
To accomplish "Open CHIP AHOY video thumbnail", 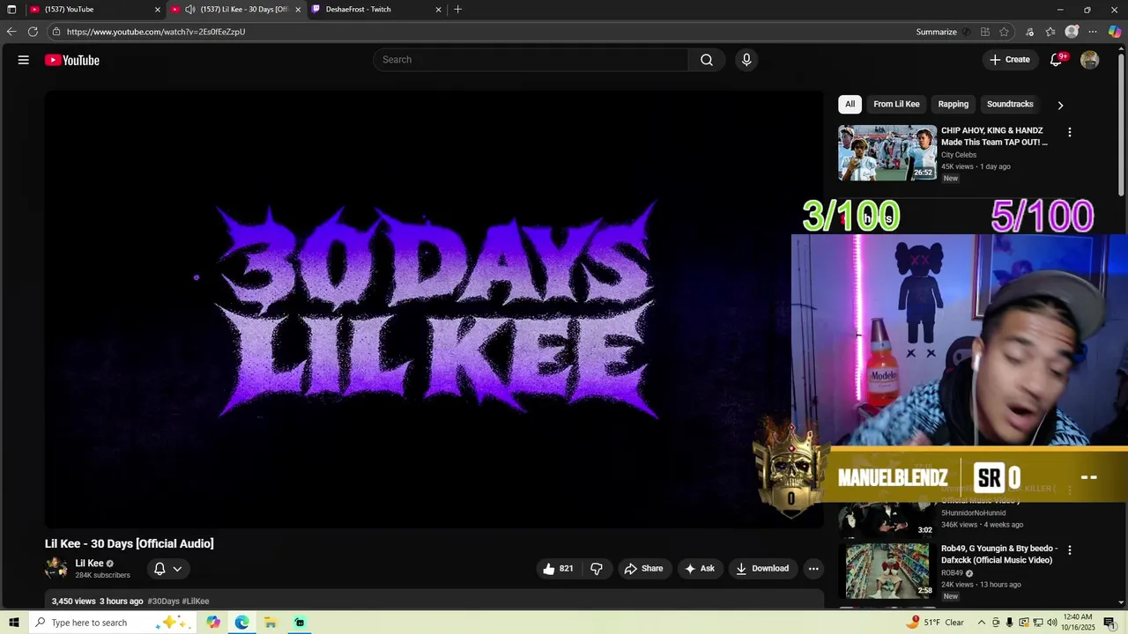I will (x=887, y=152).
